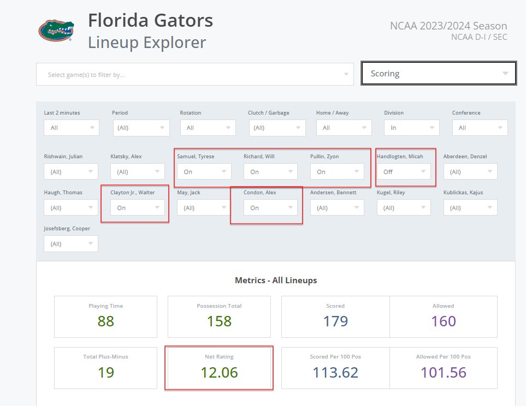Click the arrow on Pullin, Zyon dropdown
Viewport: 526px width, 406px height.
pyautogui.click(x=357, y=171)
